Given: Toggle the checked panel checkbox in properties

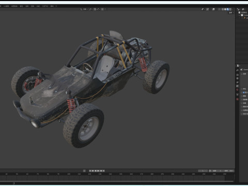Looking at the screenshot, I should tap(244, 92).
